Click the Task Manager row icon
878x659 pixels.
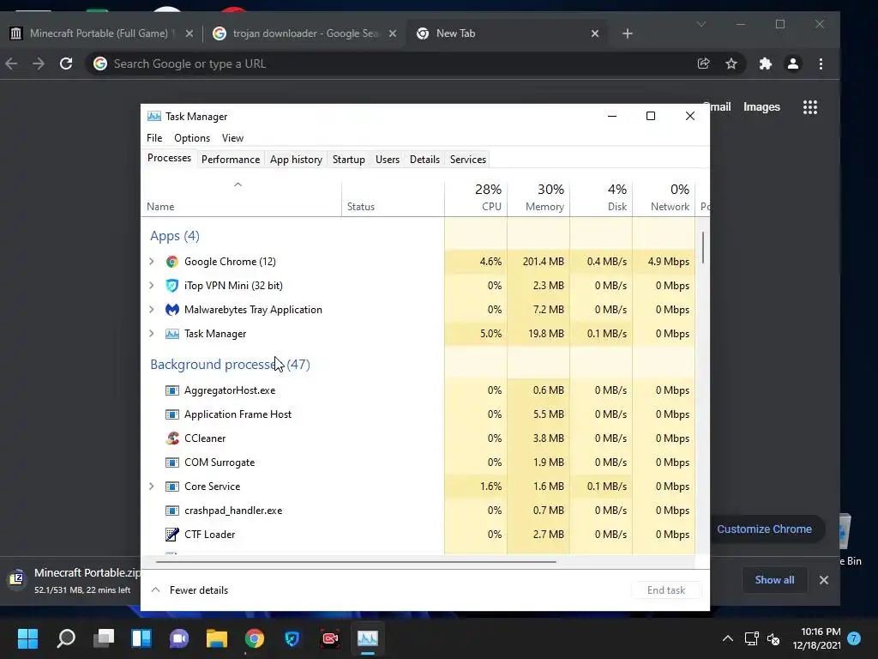(x=171, y=334)
